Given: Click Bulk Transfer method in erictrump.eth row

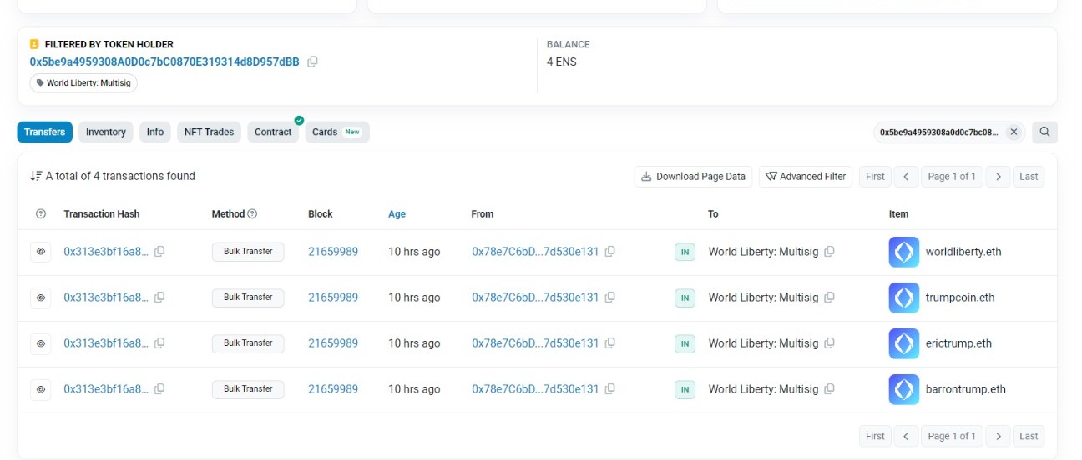Looking at the screenshot, I should [248, 343].
